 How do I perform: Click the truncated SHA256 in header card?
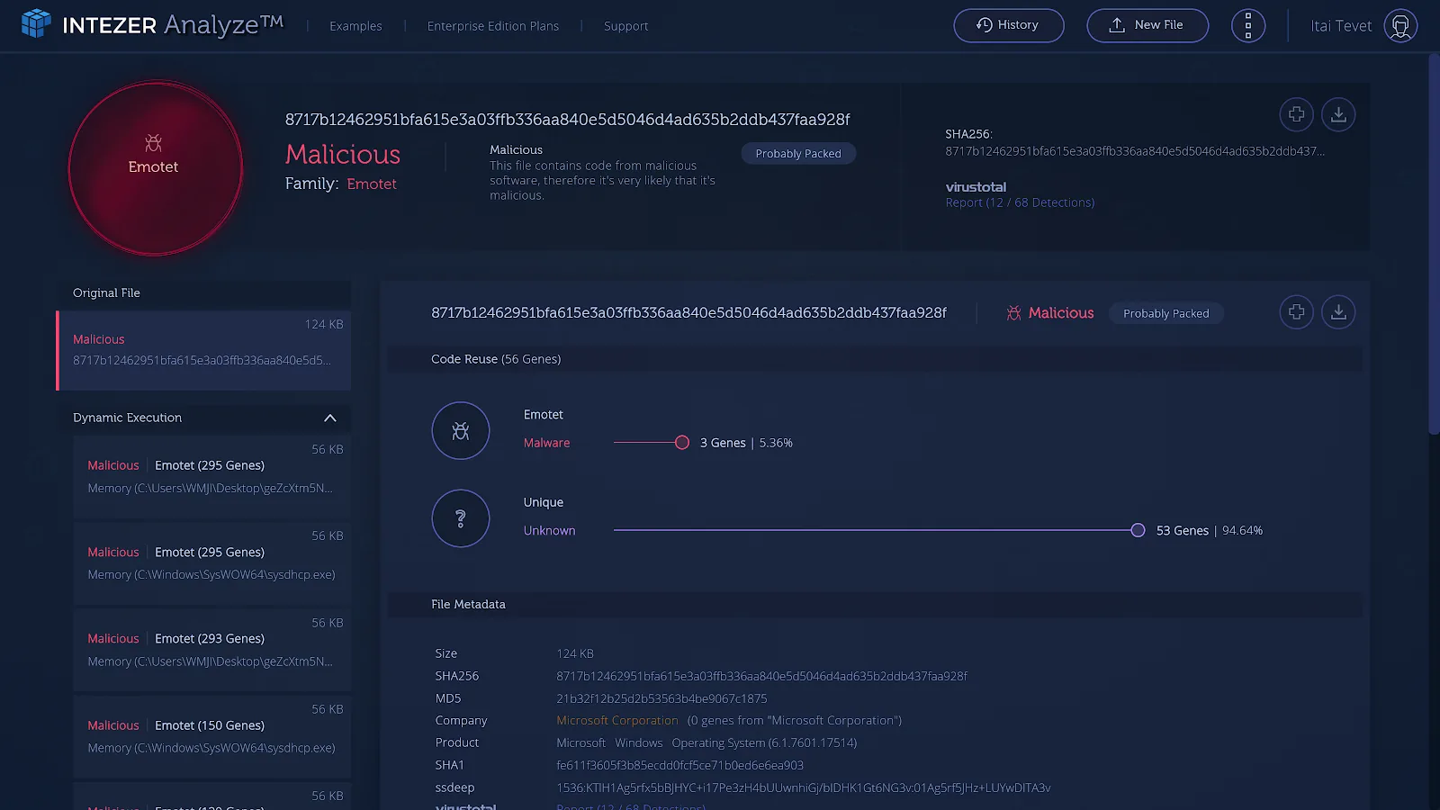[x=1135, y=151]
